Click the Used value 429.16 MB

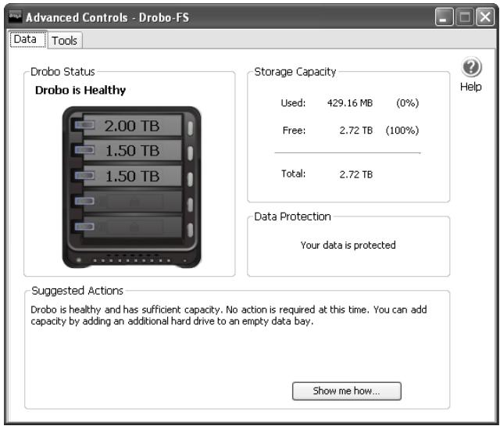(350, 102)
